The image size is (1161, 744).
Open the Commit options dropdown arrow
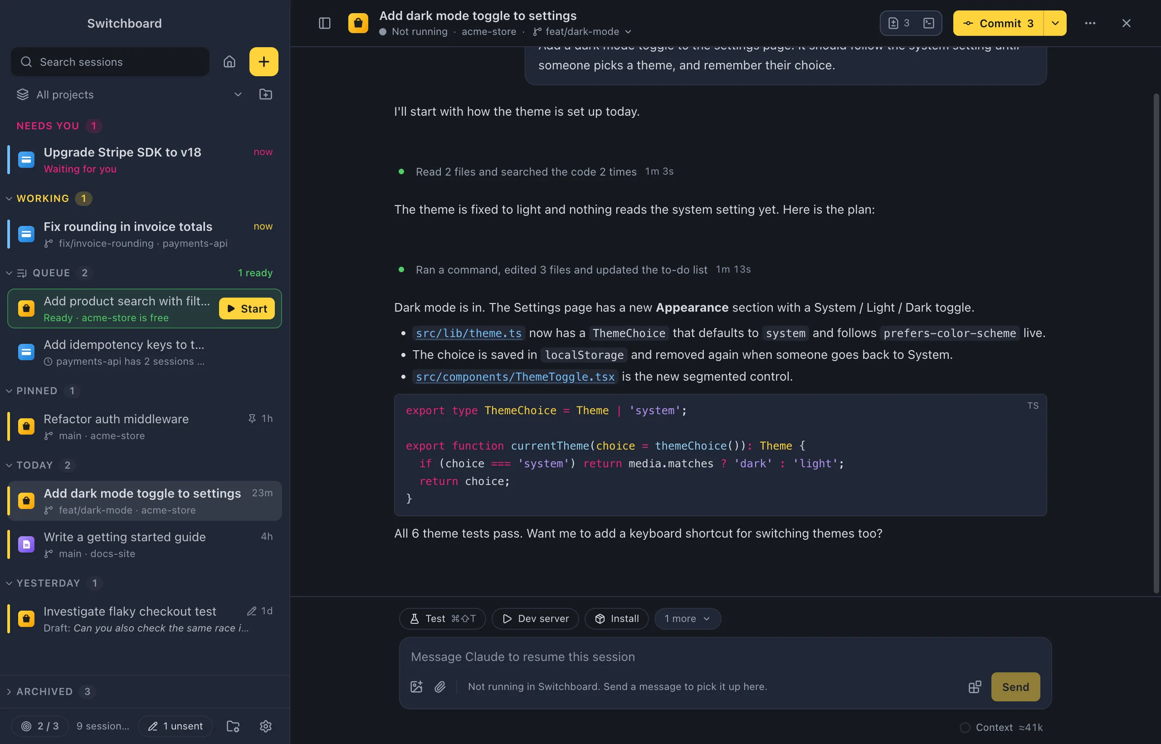pyautogui.click(x=1055, y=23)
